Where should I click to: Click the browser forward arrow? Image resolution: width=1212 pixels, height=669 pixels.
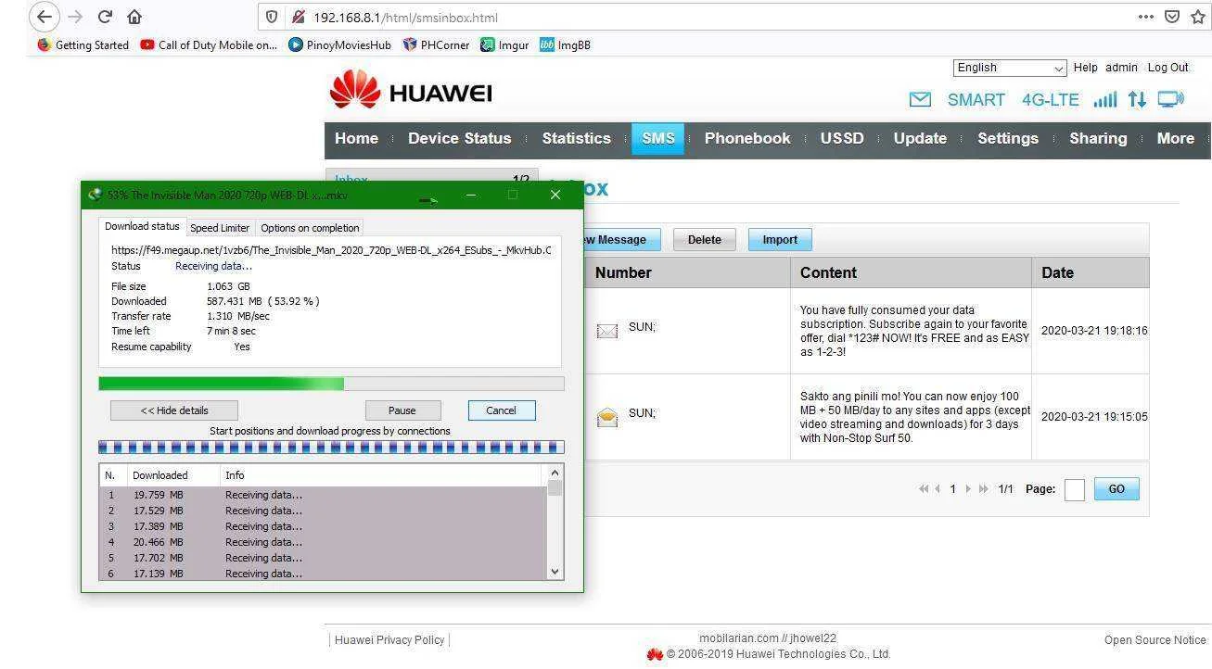[76, 17]
